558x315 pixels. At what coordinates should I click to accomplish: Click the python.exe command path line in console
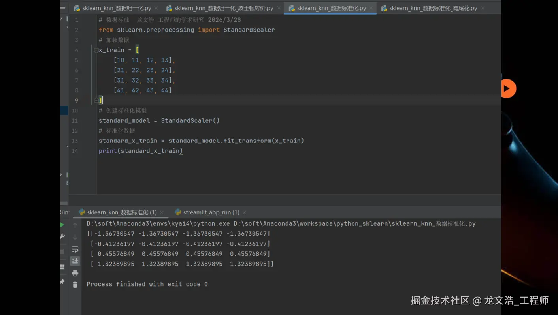[281, 224]
